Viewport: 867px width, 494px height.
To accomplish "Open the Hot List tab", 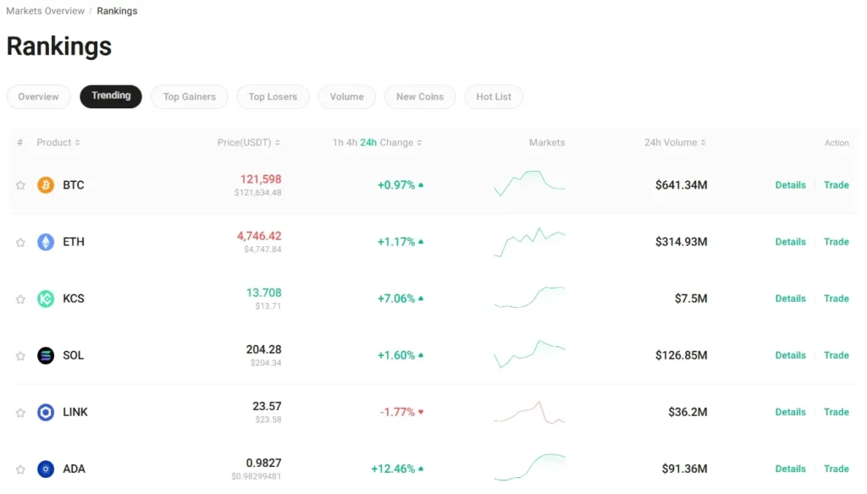I will tap(494, 96).
